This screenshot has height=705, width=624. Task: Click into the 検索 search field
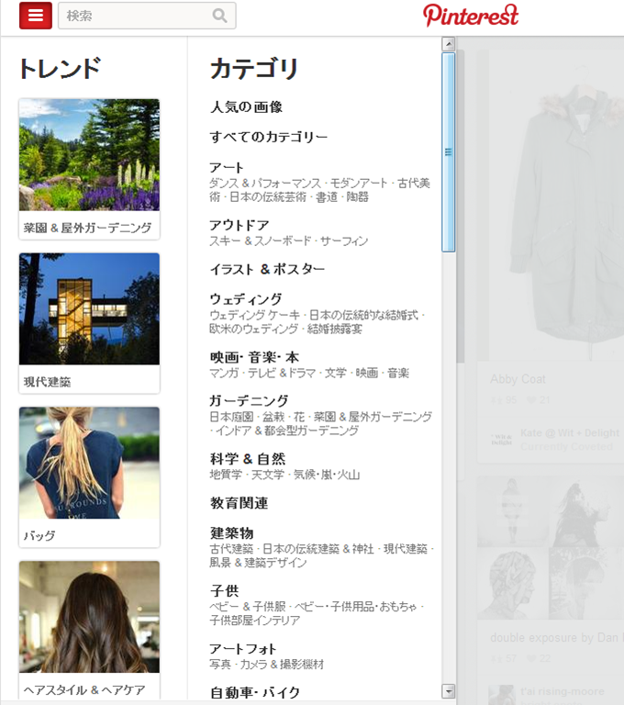tap(133, 16)
